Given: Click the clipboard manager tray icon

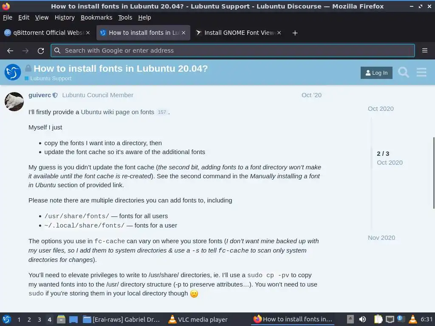Looking at the screenshot, I should [378, 319].
